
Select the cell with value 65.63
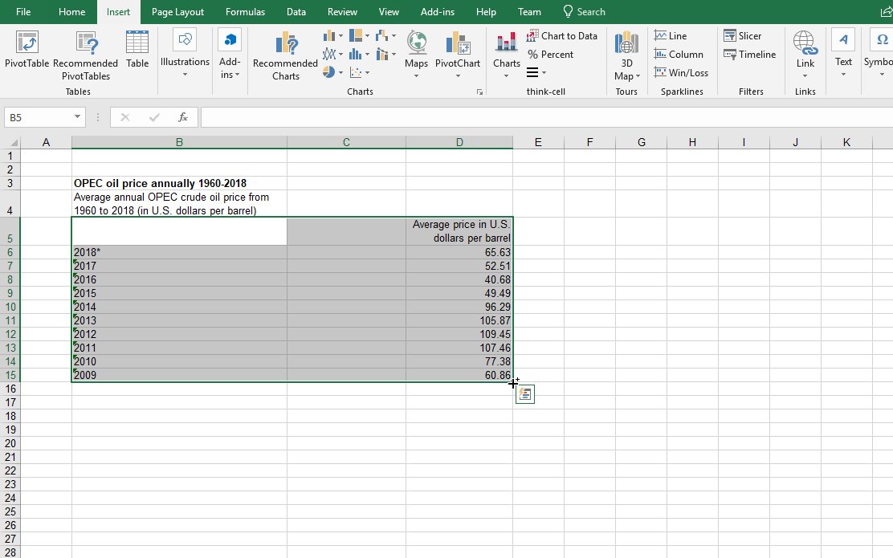tap(459, 252)
